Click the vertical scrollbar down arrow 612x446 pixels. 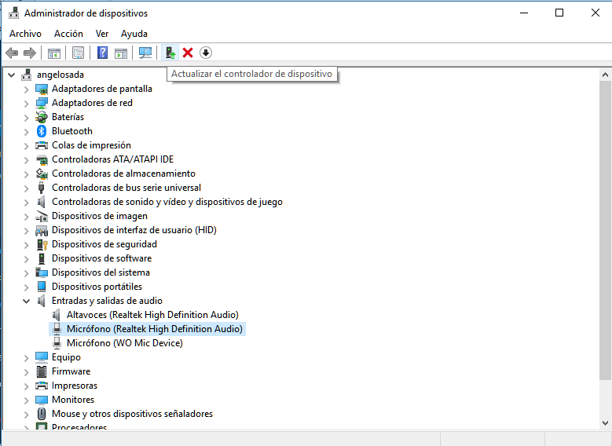point(605,422)
